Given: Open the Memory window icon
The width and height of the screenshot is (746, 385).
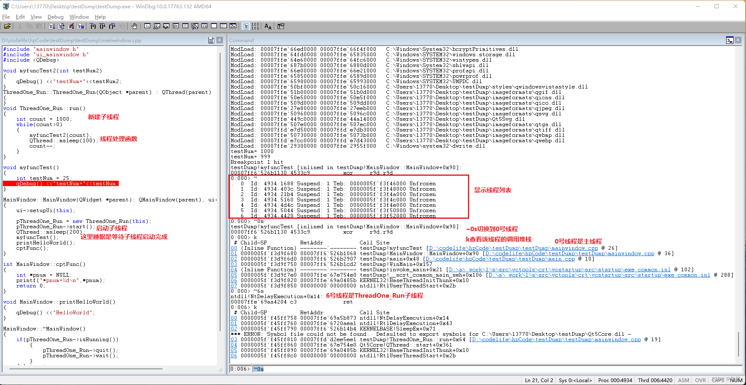Looking at the screenshot, I should click(x=185, y=26).
